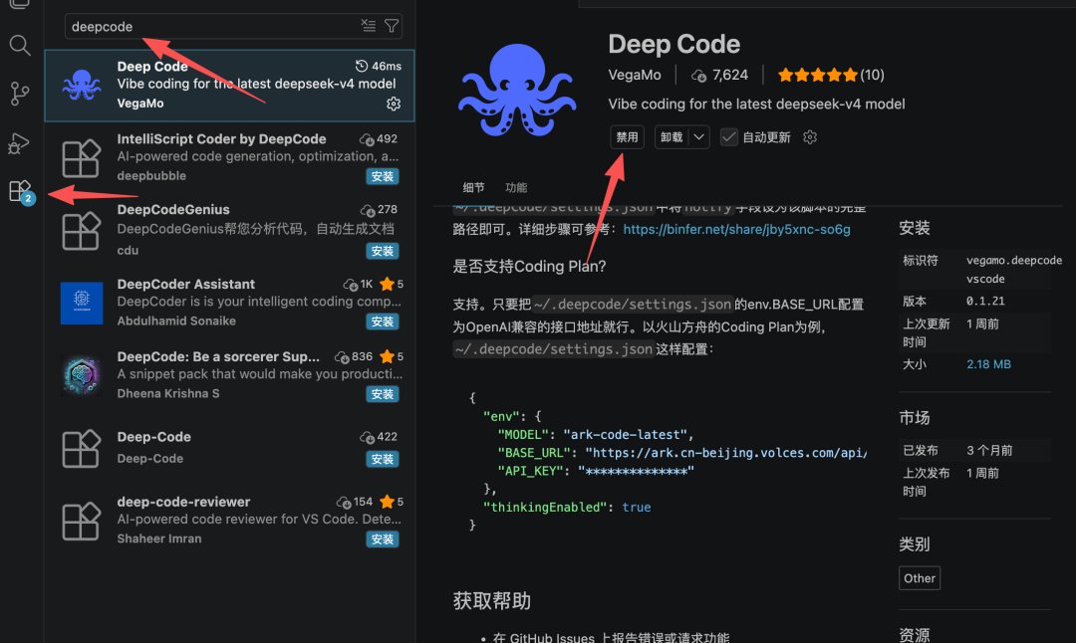Click the 2.18 MB size link
This screenshot has height=643, width=1076.
(x=989, y=364)
